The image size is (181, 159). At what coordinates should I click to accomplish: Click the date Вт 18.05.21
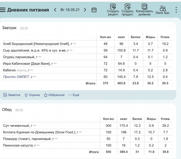click(x=70, y=10)
